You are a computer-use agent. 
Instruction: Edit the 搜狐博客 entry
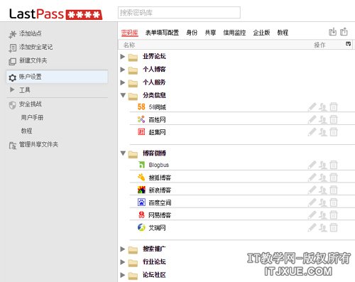pos(312,178)
